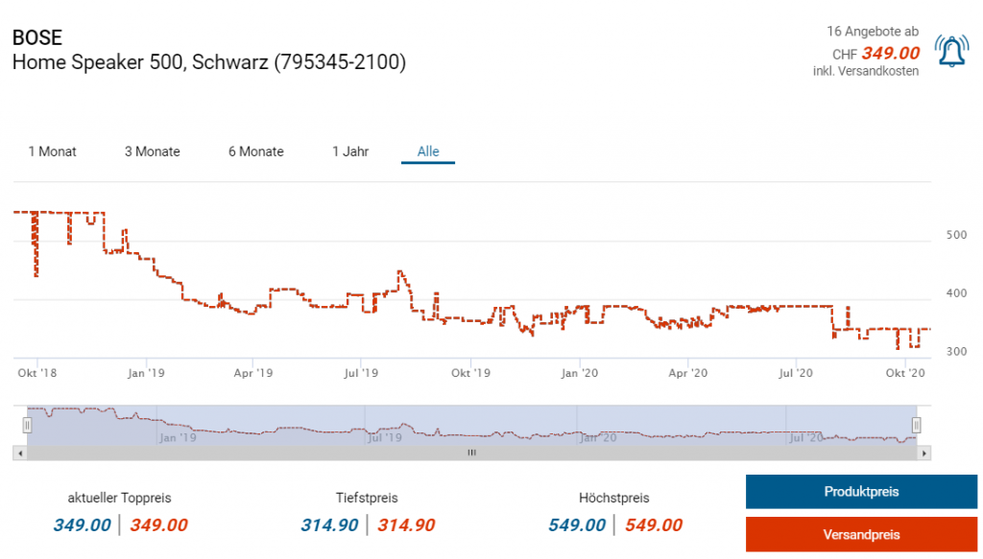Switch to the 3 Monate range
Screen dimensions: 983x559
(152, 151)
